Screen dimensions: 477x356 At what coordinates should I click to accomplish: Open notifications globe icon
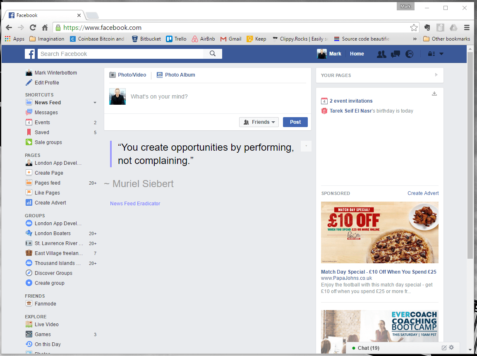click(x=409, y=54)
